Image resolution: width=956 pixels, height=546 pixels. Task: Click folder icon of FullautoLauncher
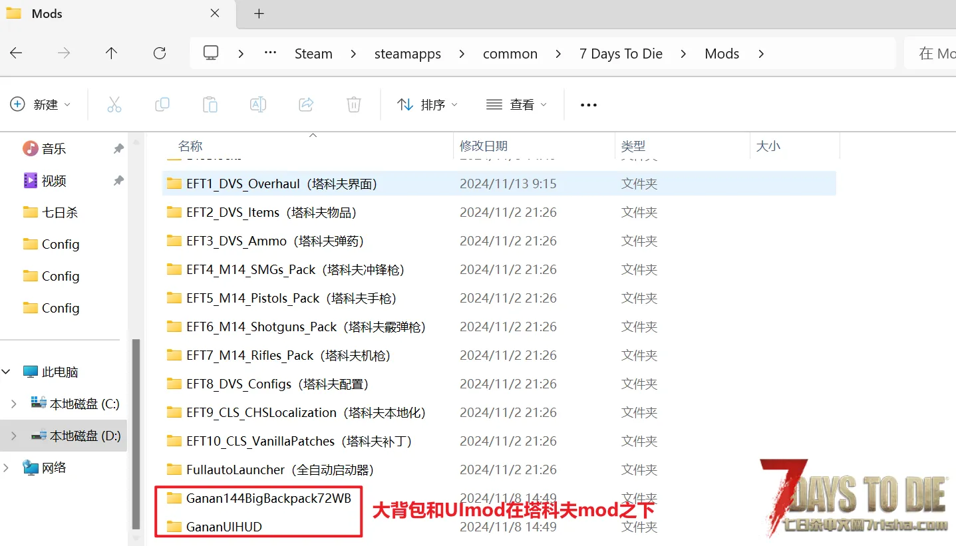(x=174, y=470)
